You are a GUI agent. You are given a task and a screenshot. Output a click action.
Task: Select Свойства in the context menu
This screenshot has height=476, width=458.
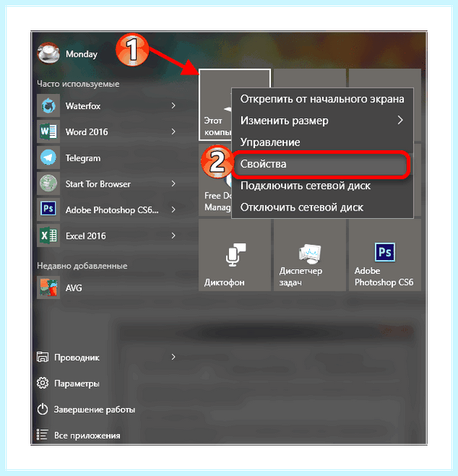coord(322,164)
